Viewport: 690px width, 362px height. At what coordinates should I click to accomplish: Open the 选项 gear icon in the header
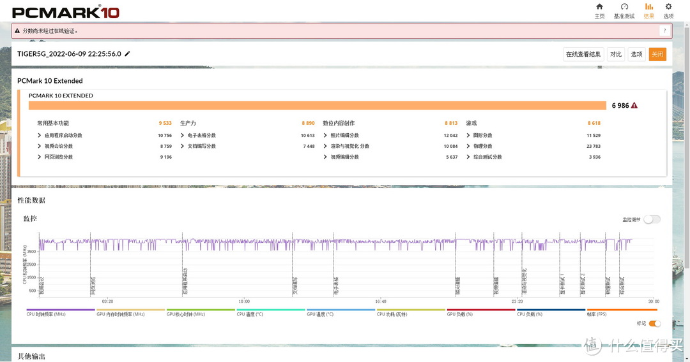tap(668, 6)
